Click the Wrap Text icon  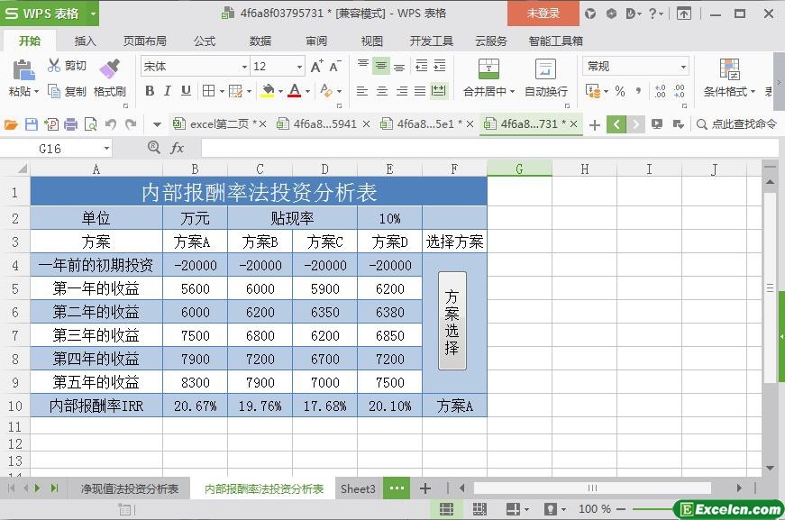[x=545, y=68]
